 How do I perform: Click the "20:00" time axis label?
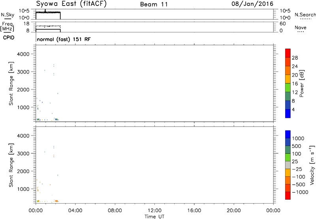coord(233,211)
